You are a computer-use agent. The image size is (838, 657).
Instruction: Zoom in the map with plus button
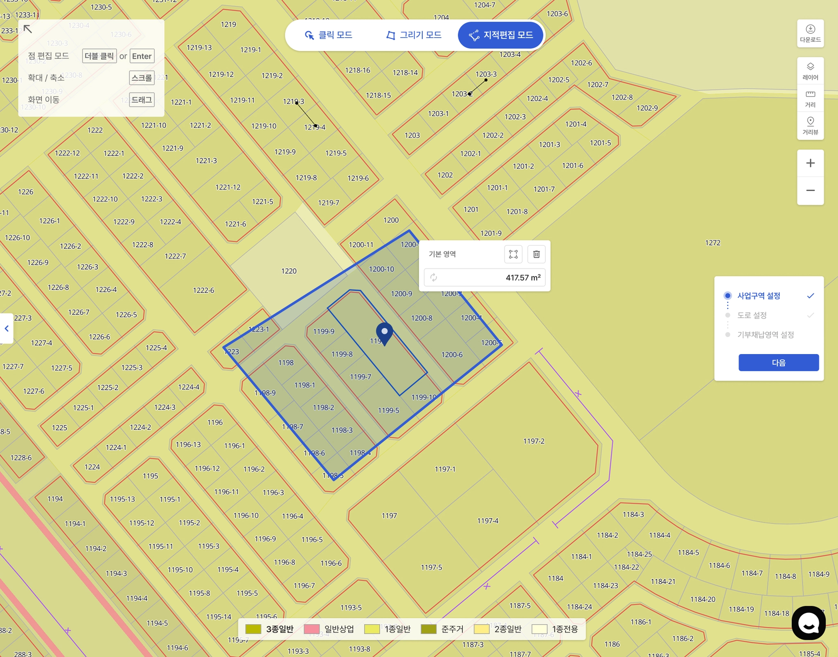pos(810,163)
